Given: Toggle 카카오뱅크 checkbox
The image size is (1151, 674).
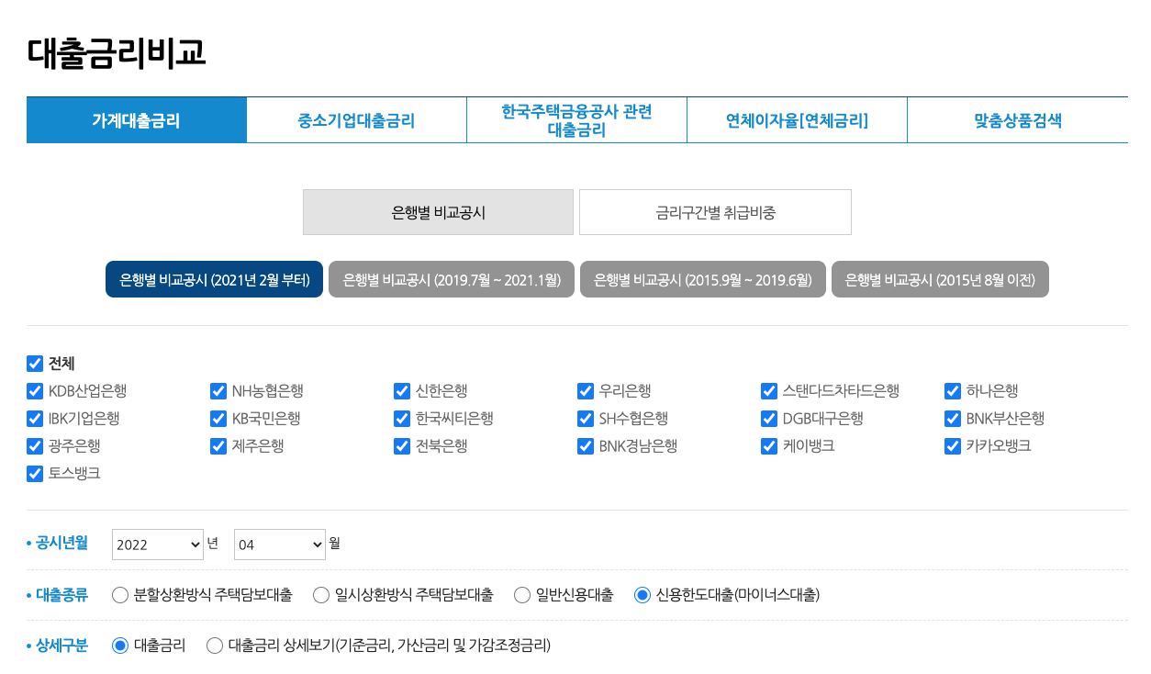Looking at the screenshot, I should coord(953,446).
